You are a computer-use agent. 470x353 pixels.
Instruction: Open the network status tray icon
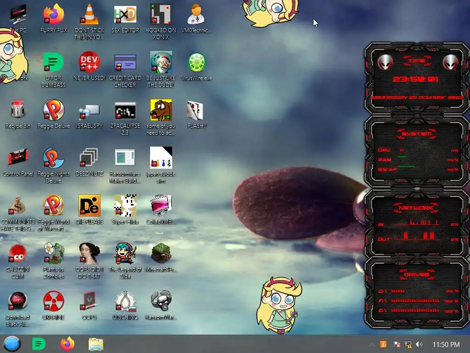click(408, 344)
